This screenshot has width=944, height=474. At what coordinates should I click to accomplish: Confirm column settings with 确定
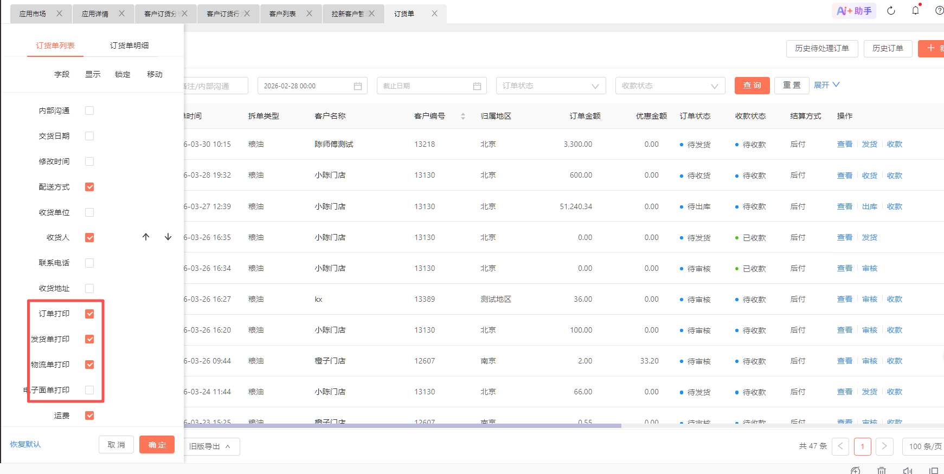(x=157, y=445)
